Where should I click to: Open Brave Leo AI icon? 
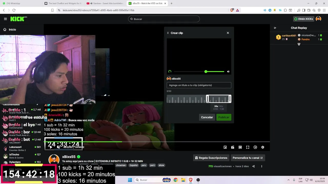314,10
